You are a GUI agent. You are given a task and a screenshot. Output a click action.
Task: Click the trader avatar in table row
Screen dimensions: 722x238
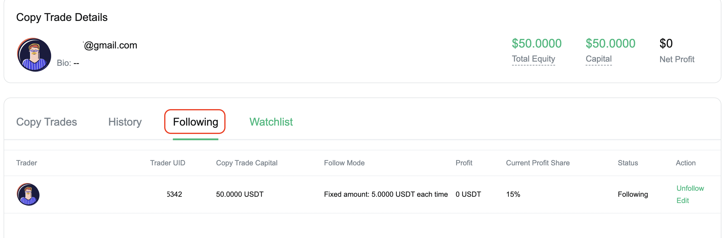pyautogui.click(x=28, y=194)
